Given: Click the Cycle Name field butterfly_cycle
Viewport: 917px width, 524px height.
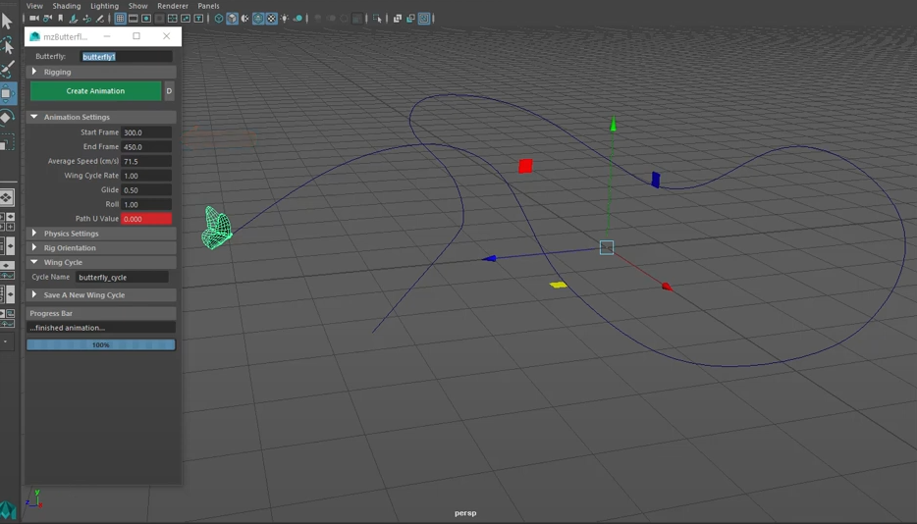Looking at the screenshot, I should 122,277.
